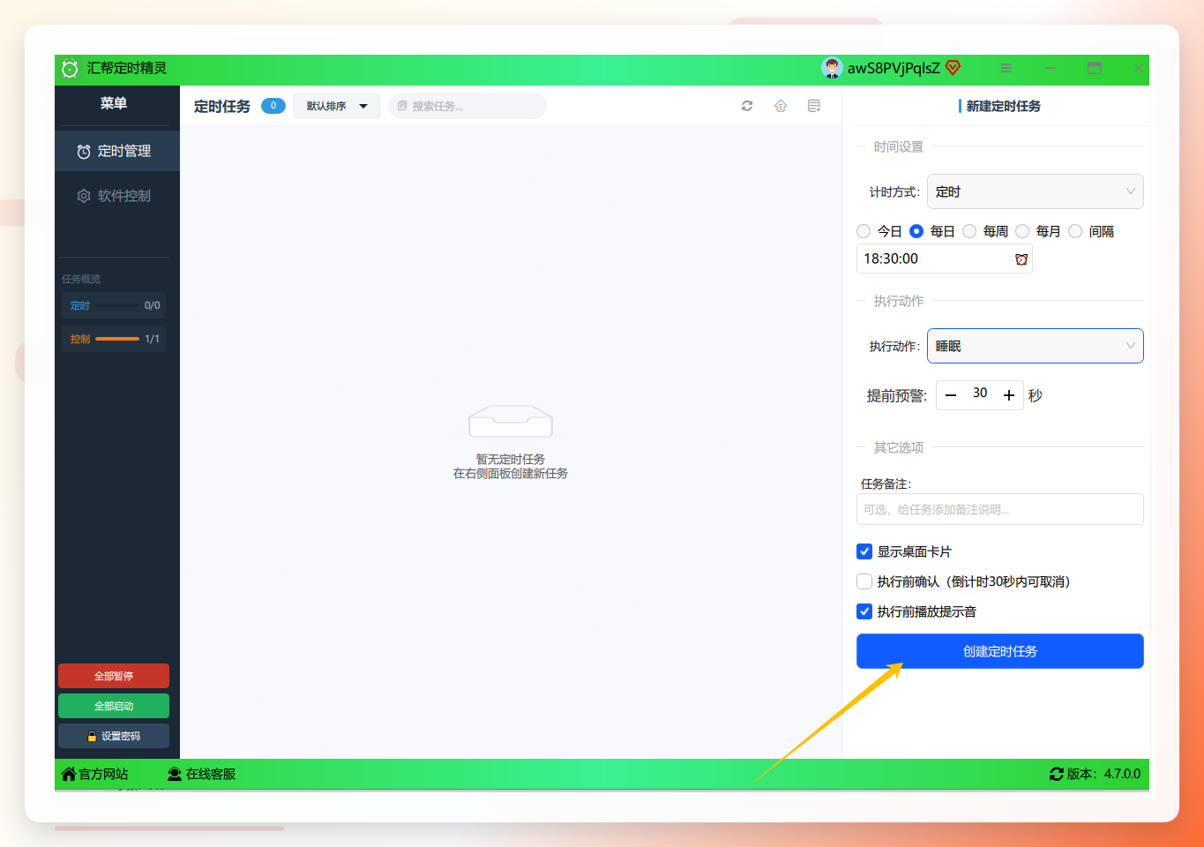Click the user avatar in title bar

coord(832,68)
